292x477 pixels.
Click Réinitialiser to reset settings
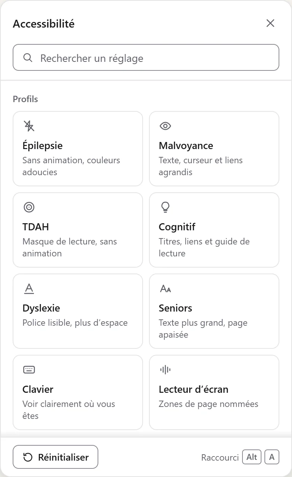(55, 457)
